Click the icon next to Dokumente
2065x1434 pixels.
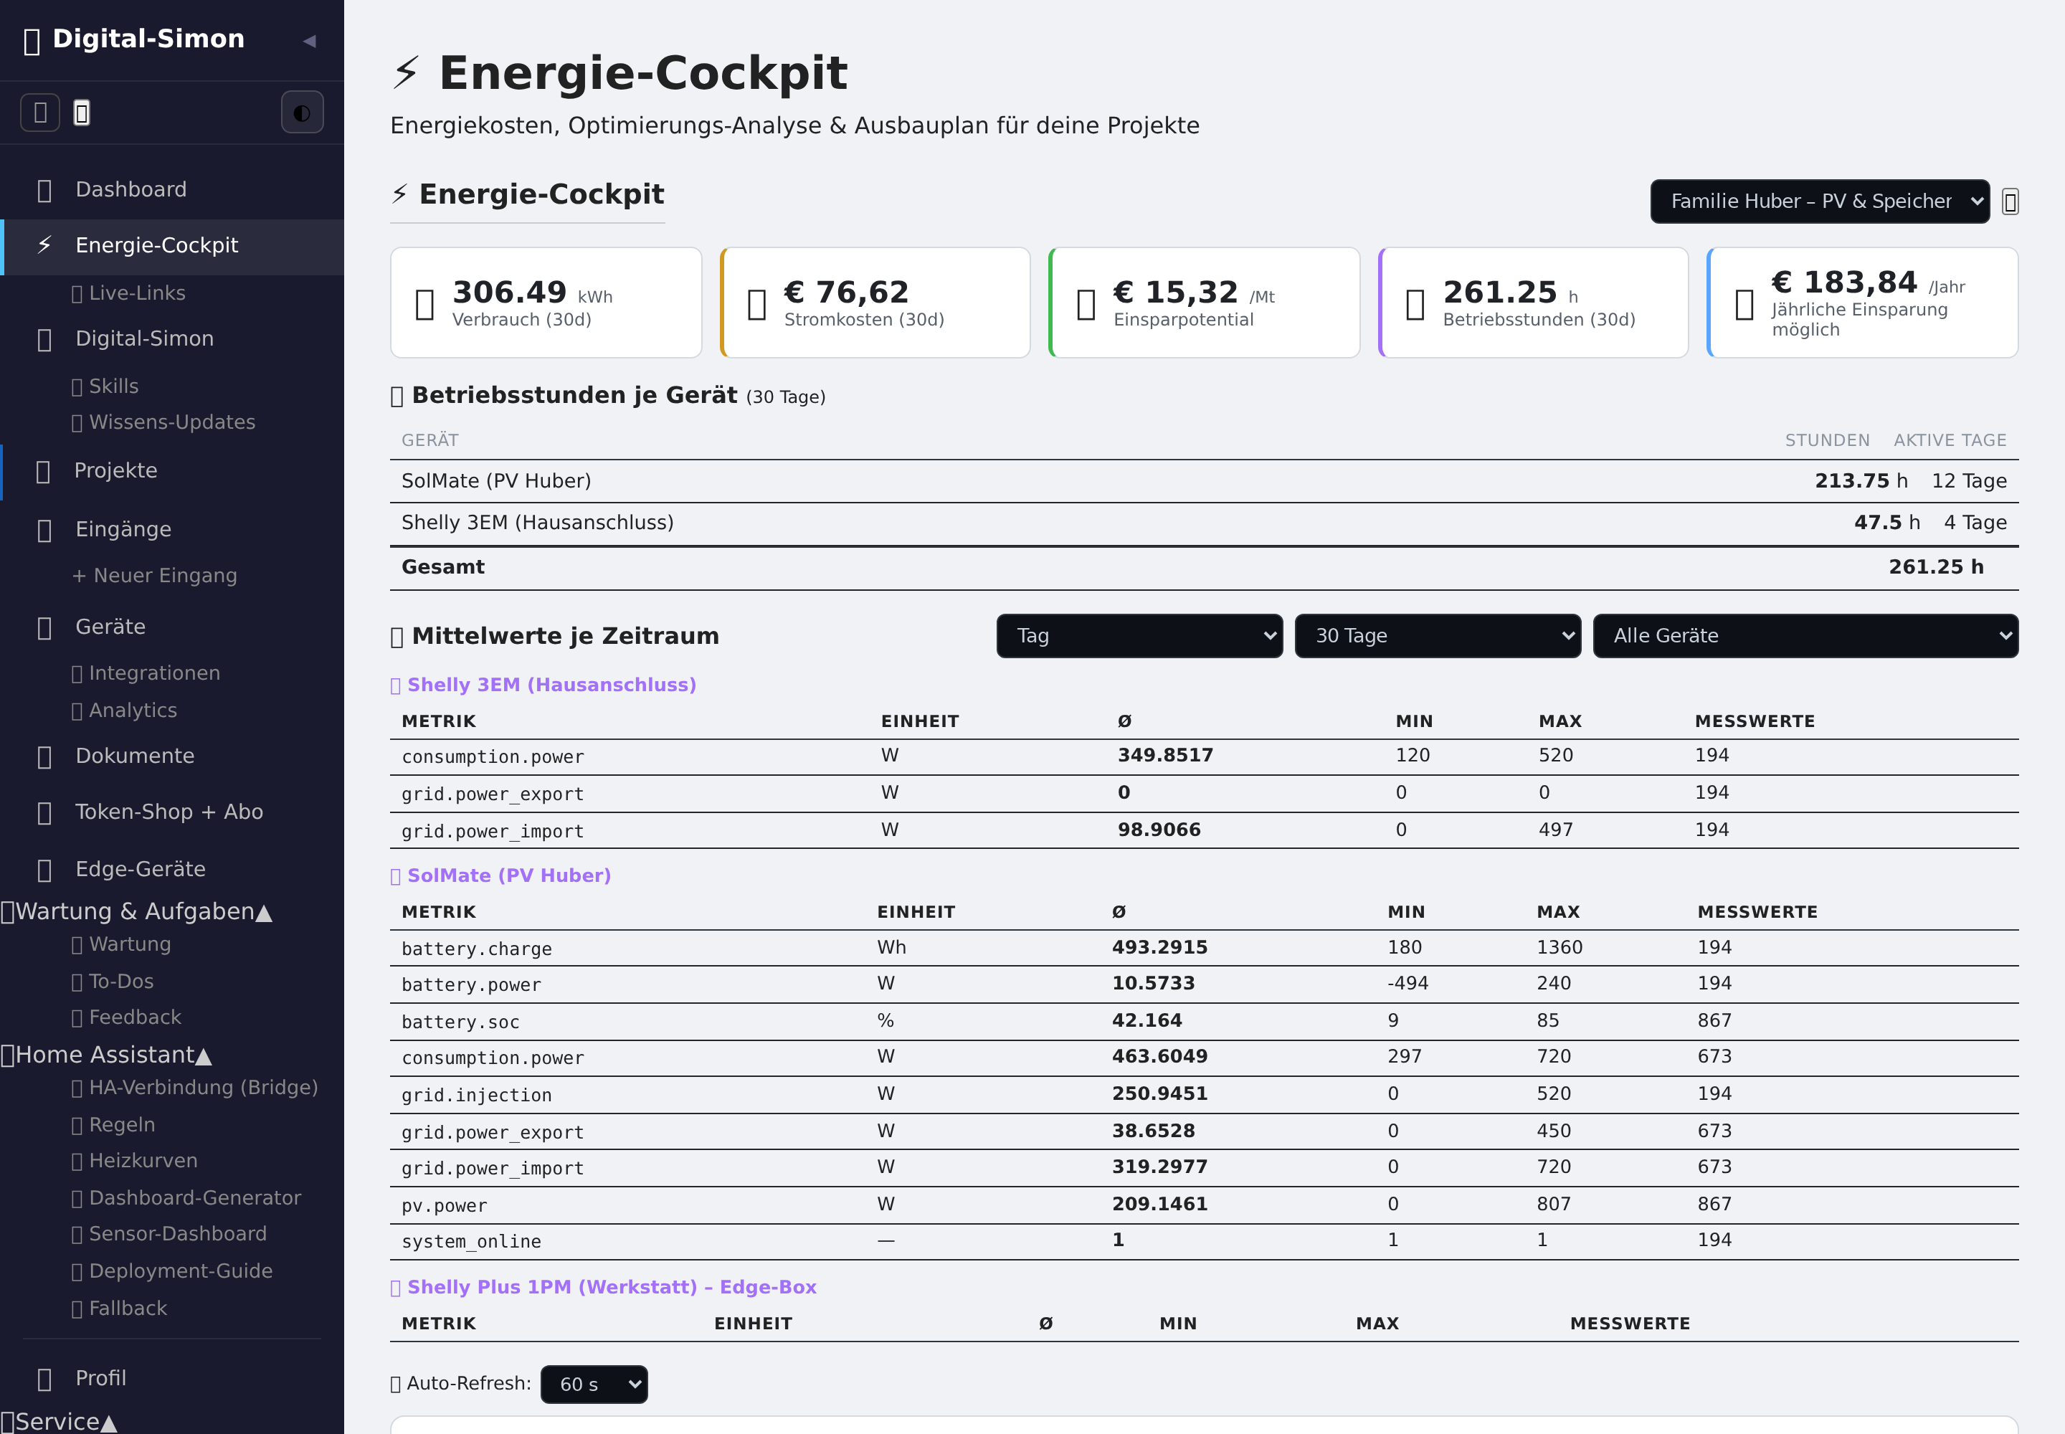(x=44, y=756)
